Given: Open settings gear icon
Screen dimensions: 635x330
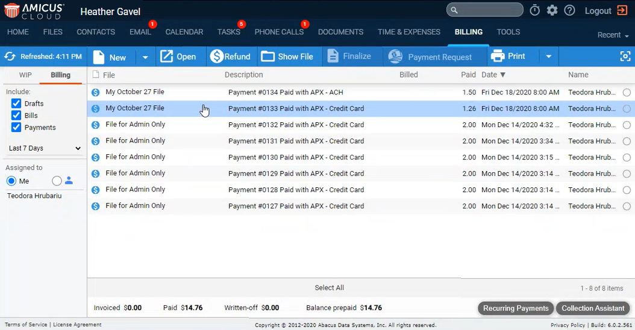Looking at the screenshot, I should click(x=552, y=10).
